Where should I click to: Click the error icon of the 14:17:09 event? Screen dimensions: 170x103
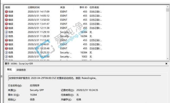[6, 12]
